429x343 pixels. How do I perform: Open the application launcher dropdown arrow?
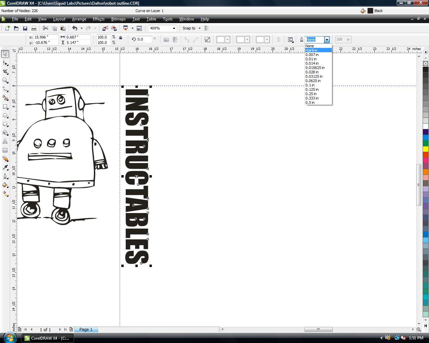132,28
